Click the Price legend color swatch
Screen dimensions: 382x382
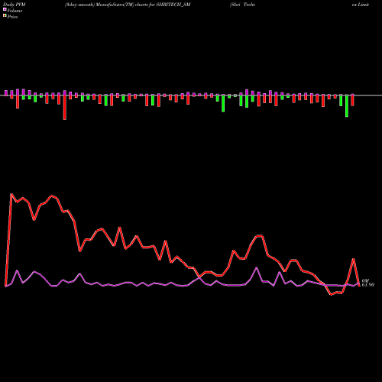click(x=5, y=16)
